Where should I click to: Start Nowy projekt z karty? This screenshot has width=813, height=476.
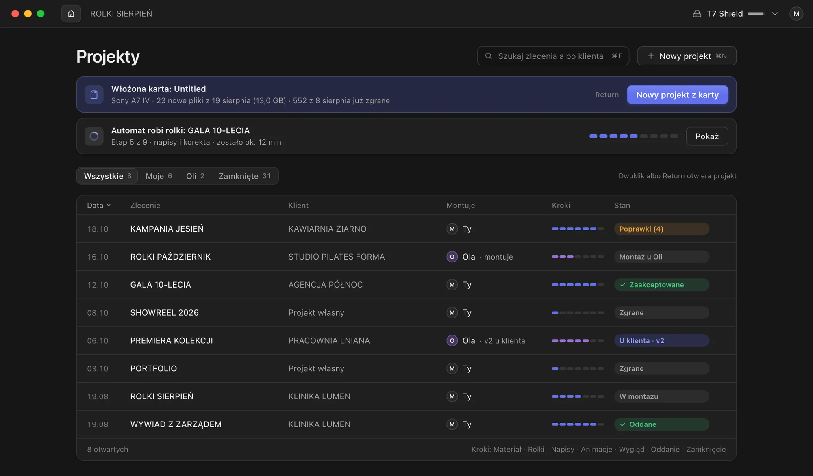point(677,95)
